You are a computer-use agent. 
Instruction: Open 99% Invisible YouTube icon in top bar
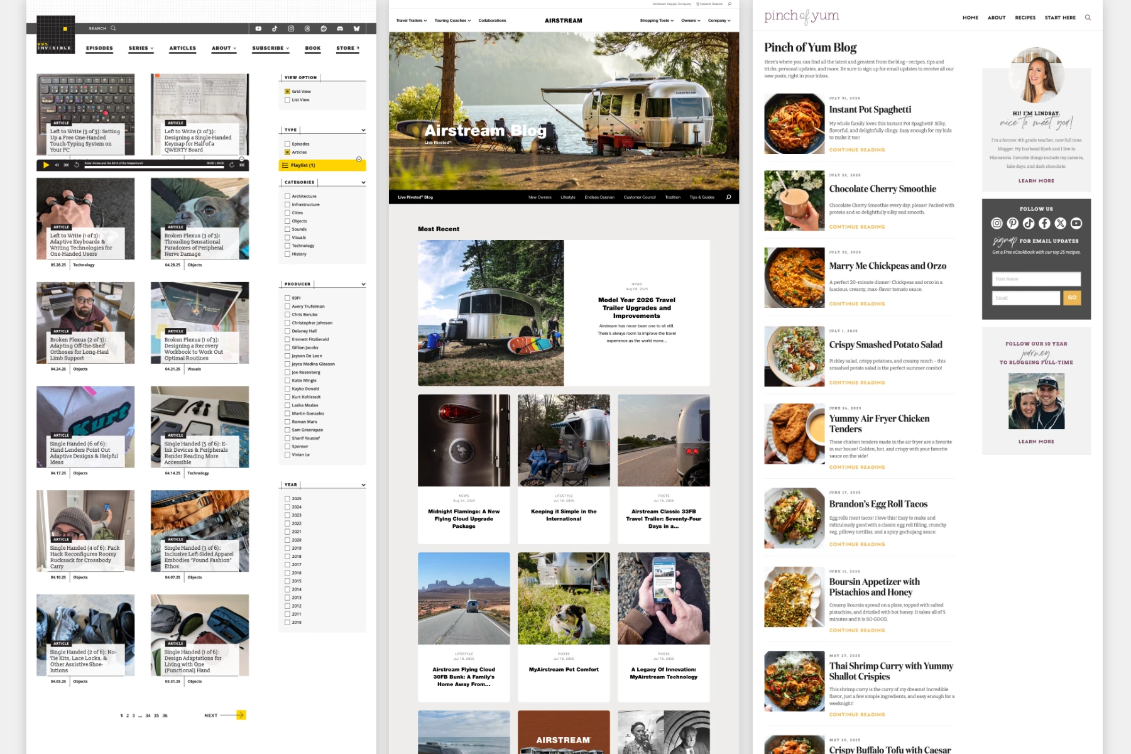(x=258, y=28)
